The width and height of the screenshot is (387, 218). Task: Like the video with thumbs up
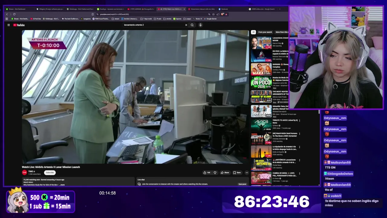click(x=207, y=173)
